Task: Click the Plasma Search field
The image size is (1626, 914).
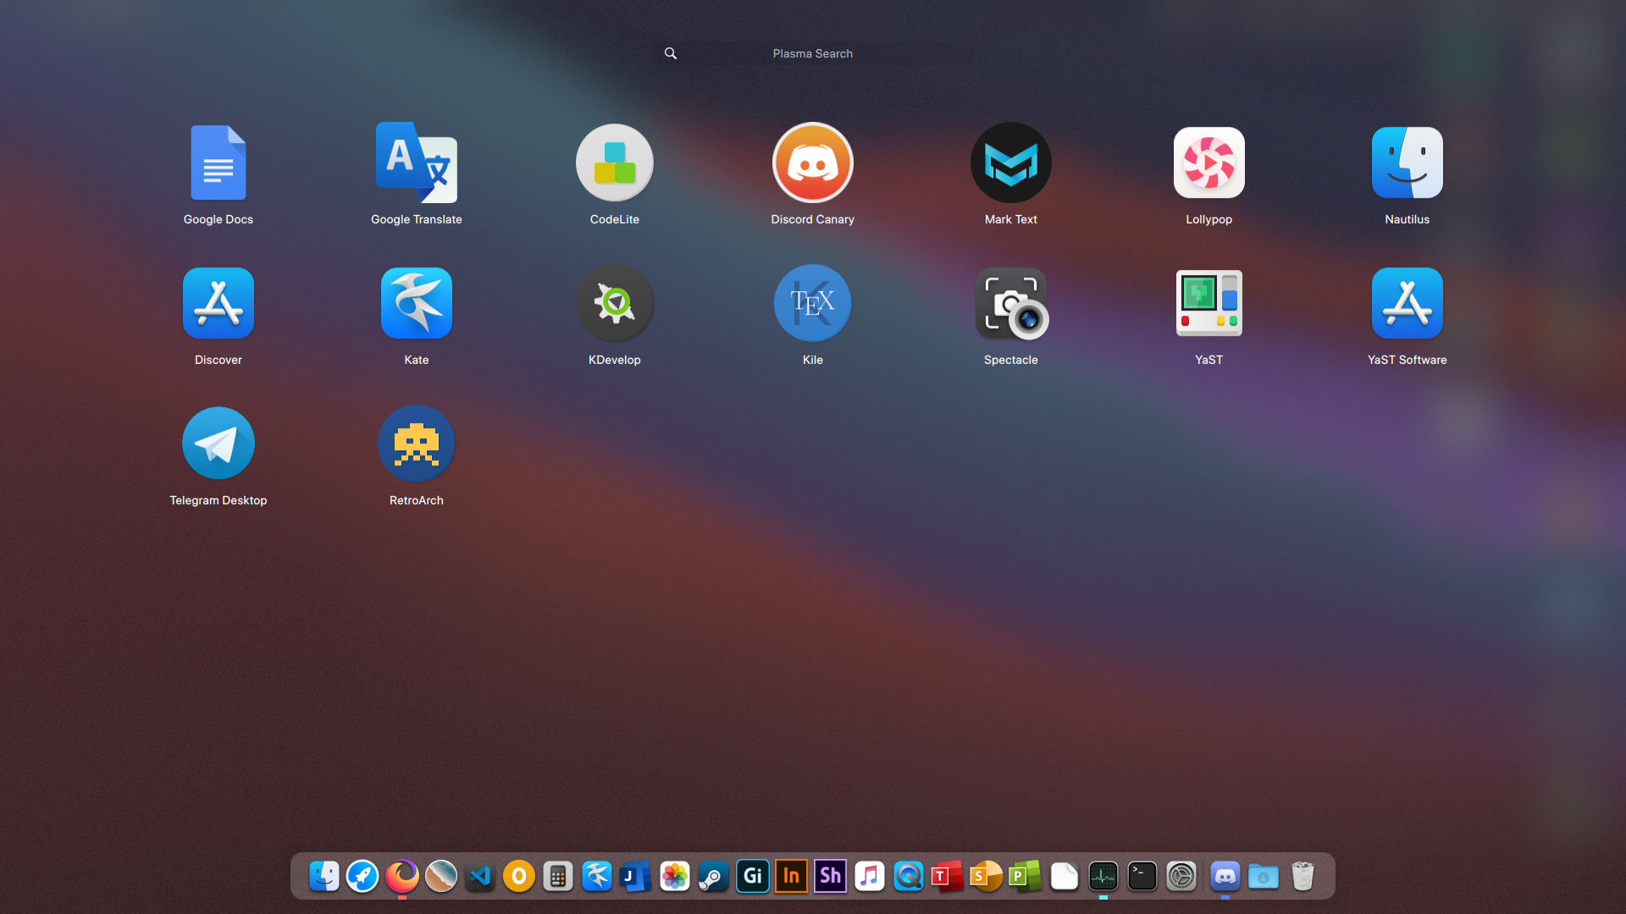Action: point(813,53)
